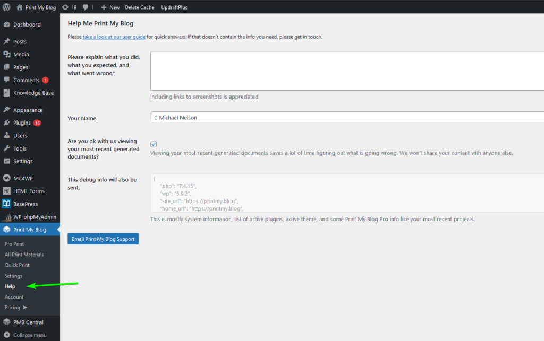Click the Comments speech bubble sidebar icon
Screen dimensions: 544x341
click(6, 80)
